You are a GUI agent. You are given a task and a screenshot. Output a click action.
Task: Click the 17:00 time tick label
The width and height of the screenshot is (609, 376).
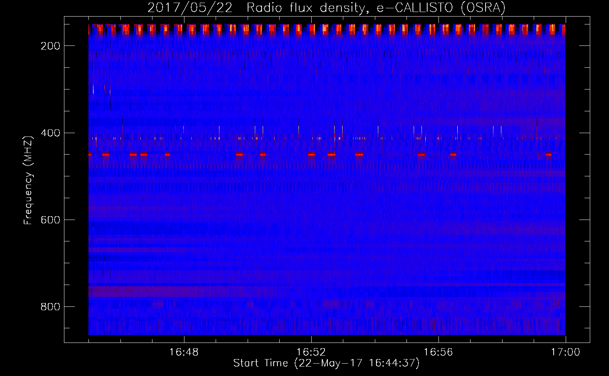click(x=566, y=352)
